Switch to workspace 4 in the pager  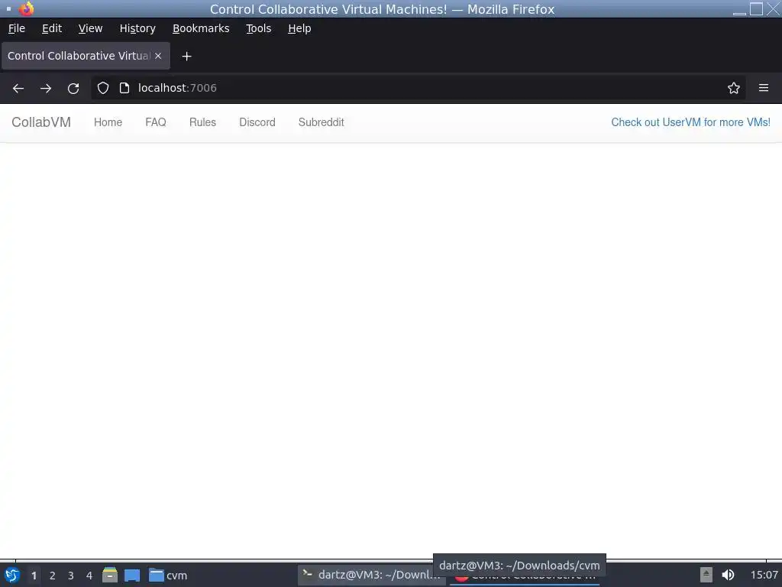tap(89, 576)
